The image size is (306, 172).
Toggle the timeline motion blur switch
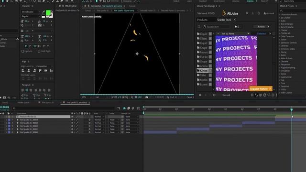[133, 108]
